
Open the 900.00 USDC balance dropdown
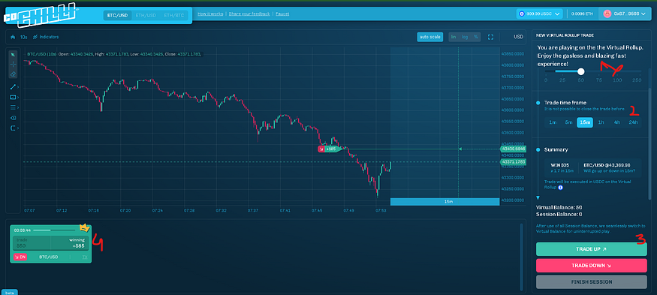click(540, 14)
